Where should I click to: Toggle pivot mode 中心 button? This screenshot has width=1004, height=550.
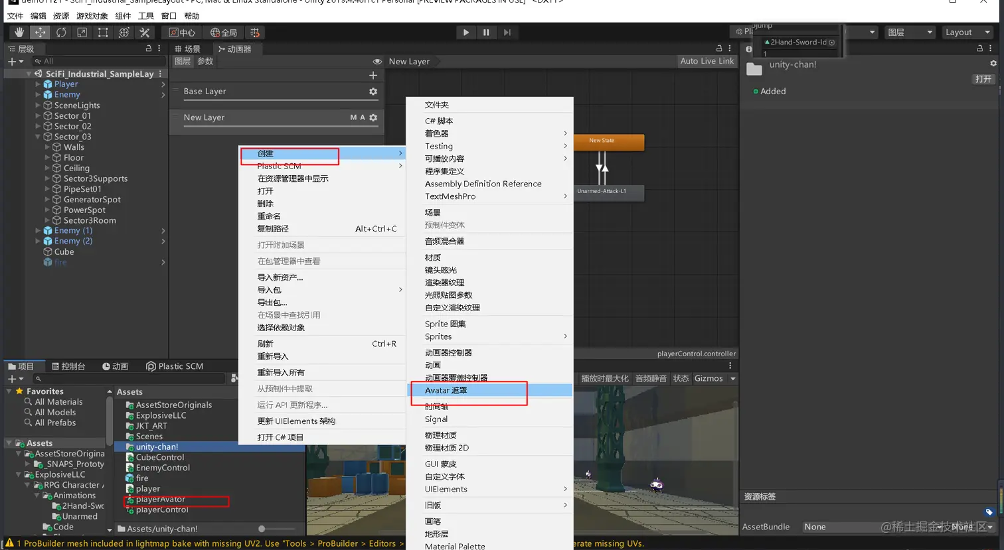[x=182, y=33]
